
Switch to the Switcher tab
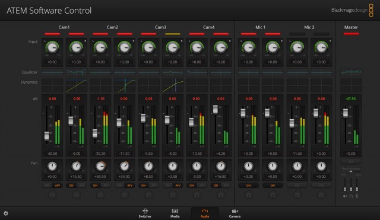tap(145, 213)
